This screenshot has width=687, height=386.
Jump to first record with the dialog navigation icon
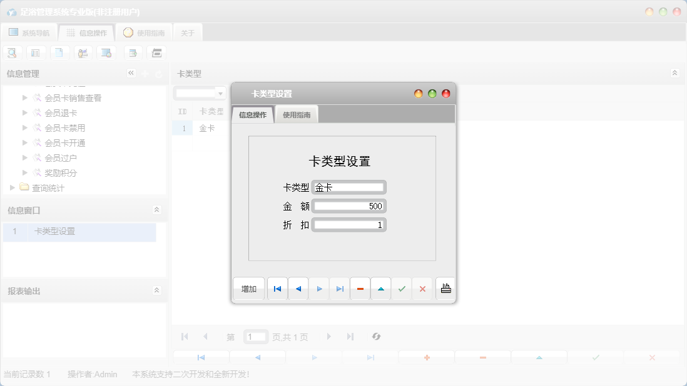click(x=277, y=288)
